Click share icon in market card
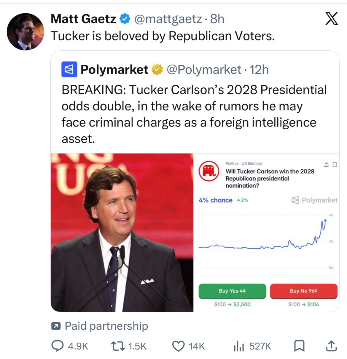Screen dimensions: 347x359 tap(326, 164)
